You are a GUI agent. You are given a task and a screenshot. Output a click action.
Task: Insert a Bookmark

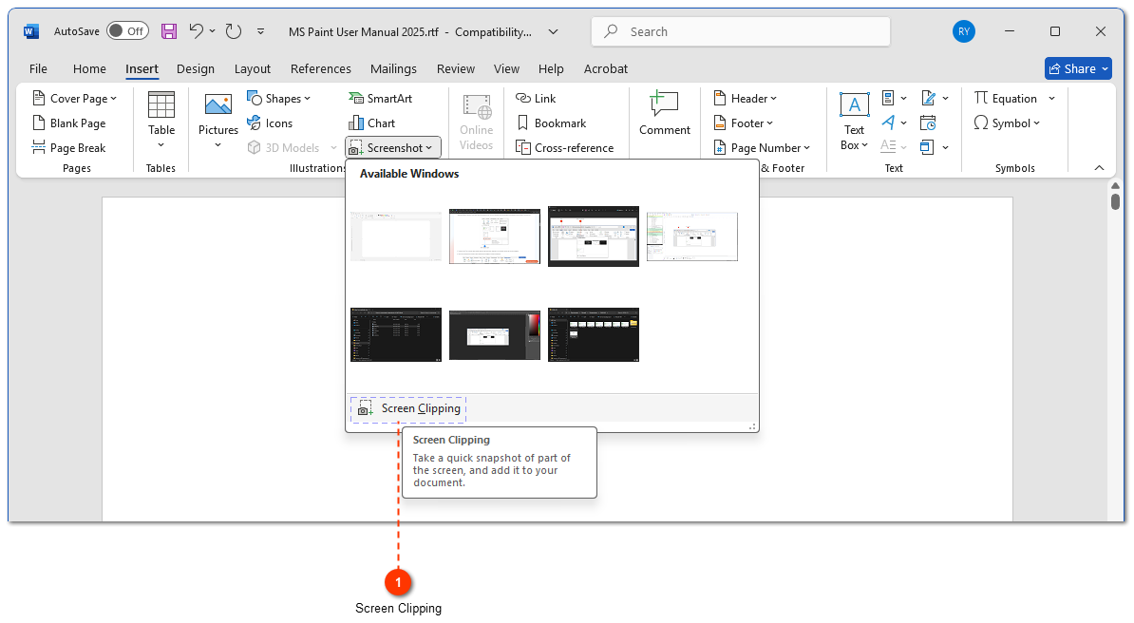[551, 123]
